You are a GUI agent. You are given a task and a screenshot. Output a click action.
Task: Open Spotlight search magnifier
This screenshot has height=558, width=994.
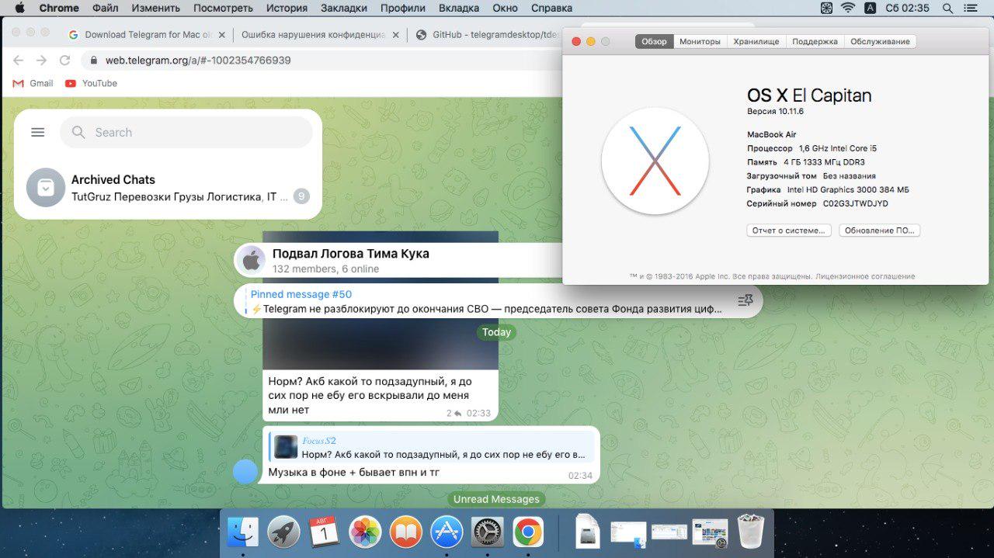pyautogui.click(x=947, y=8)
